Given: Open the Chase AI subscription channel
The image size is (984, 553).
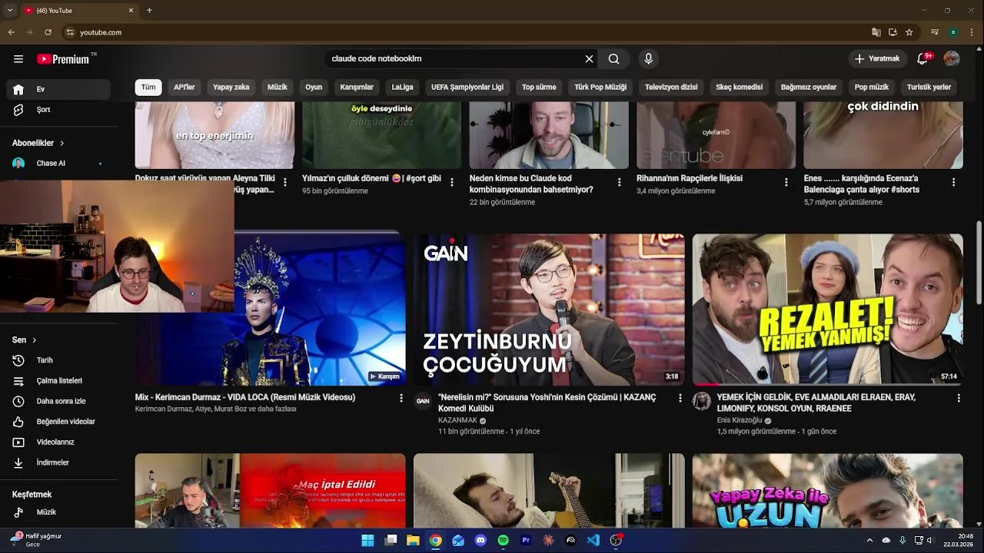Looking at the screenshot, I should click(x=60, y=163).
